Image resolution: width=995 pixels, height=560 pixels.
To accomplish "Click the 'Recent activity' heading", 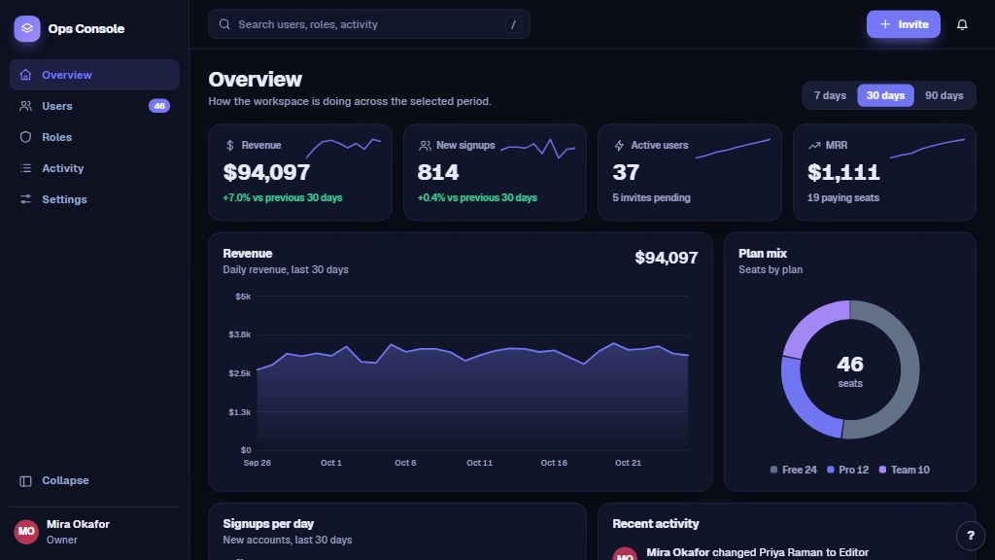I will coord(656,524).
